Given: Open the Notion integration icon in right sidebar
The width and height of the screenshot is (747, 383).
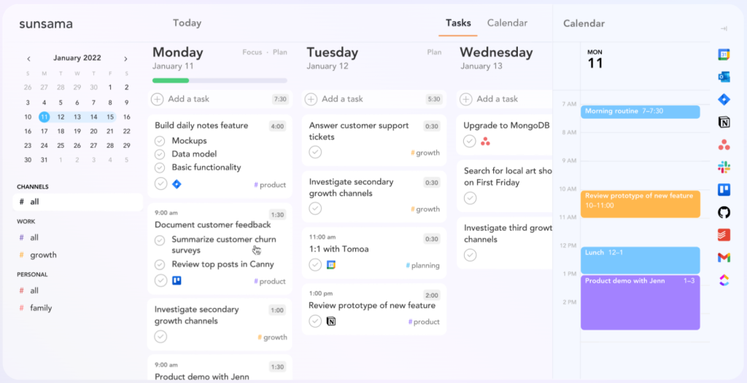Looking at the screenshot, I should [x=724, y=122].
